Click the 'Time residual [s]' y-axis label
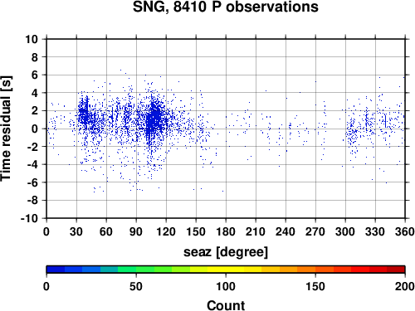Viewport: 415px width, 311px height. [x=6, y=129]
